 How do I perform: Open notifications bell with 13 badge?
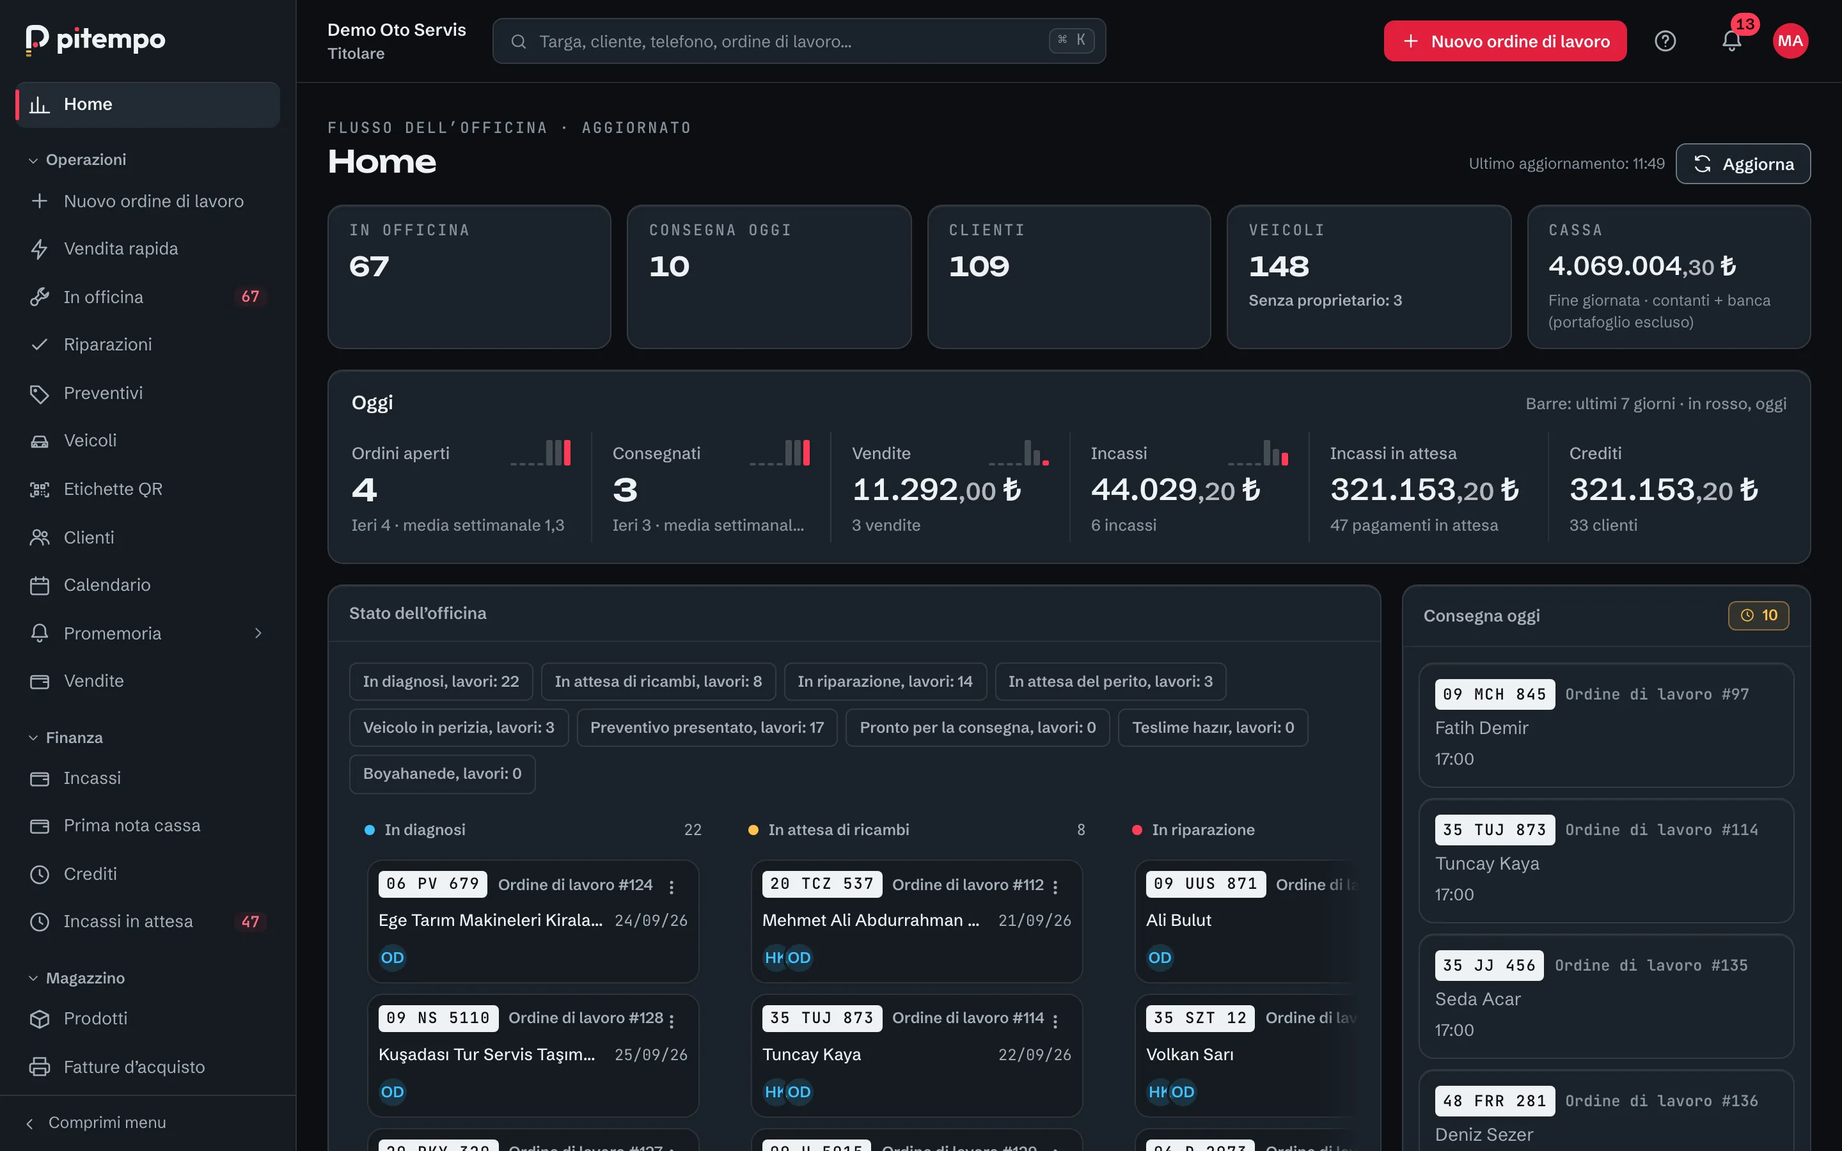pyautogui.click(x=1731, y=41)
